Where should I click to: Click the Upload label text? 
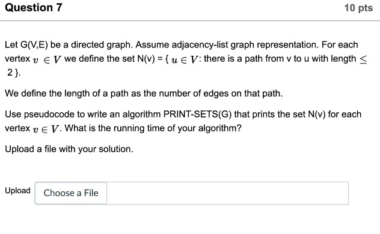17,190
